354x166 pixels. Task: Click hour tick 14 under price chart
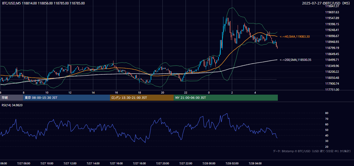pyautogui.click(x=93, y=93)
